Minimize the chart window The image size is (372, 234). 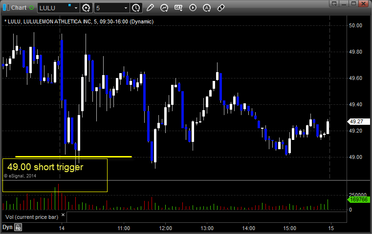[344, 3]
